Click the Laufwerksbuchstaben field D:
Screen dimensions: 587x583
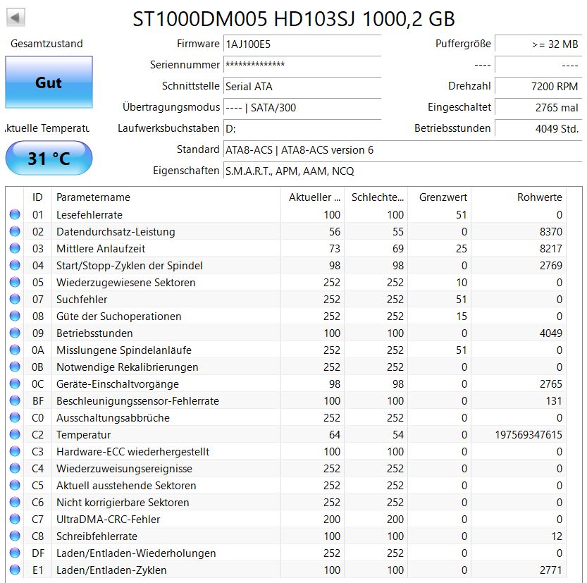pyautogui.click(x=302, y=129)
